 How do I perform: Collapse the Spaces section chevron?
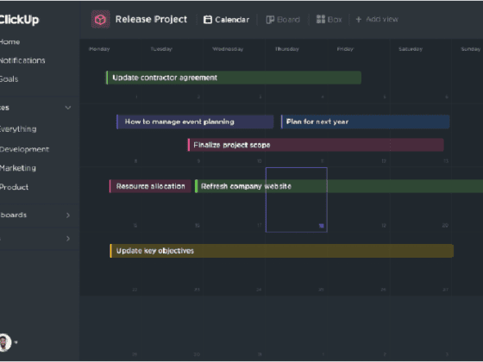tap(68, 108)
